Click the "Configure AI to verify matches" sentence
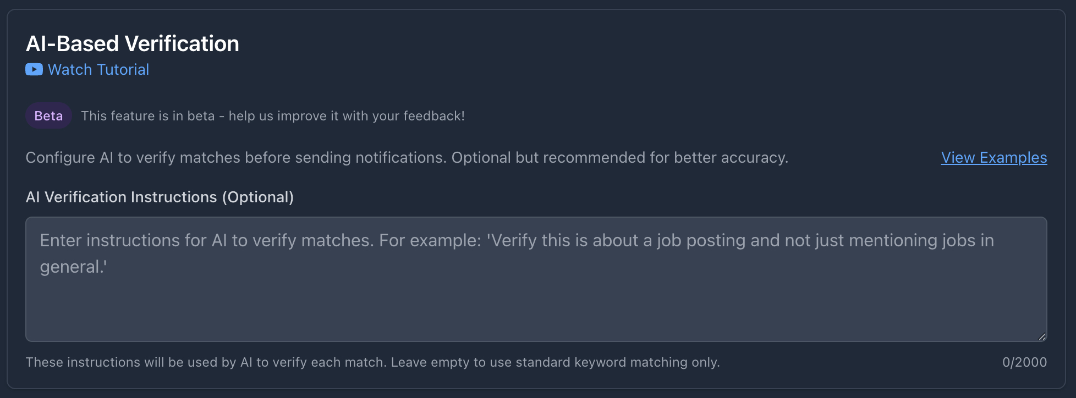The image size is (1076, 398). tap(237, 158)
